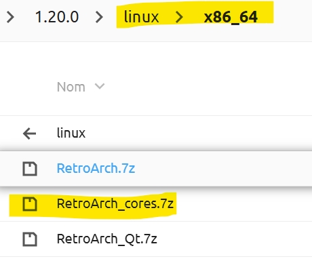The width and height of the screenshot is (312, 261).
Task: Open the RetroArch_cores.7z file name
Action: 115,204
